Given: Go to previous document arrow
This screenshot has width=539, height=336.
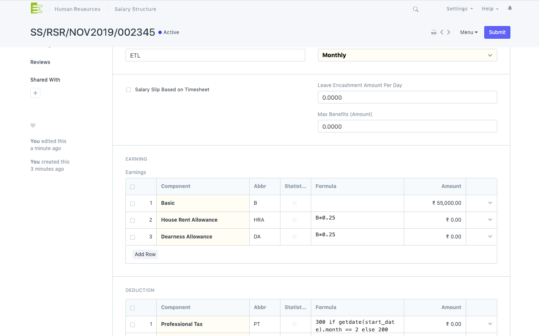Looking at the screenshot, I should 442,32.
